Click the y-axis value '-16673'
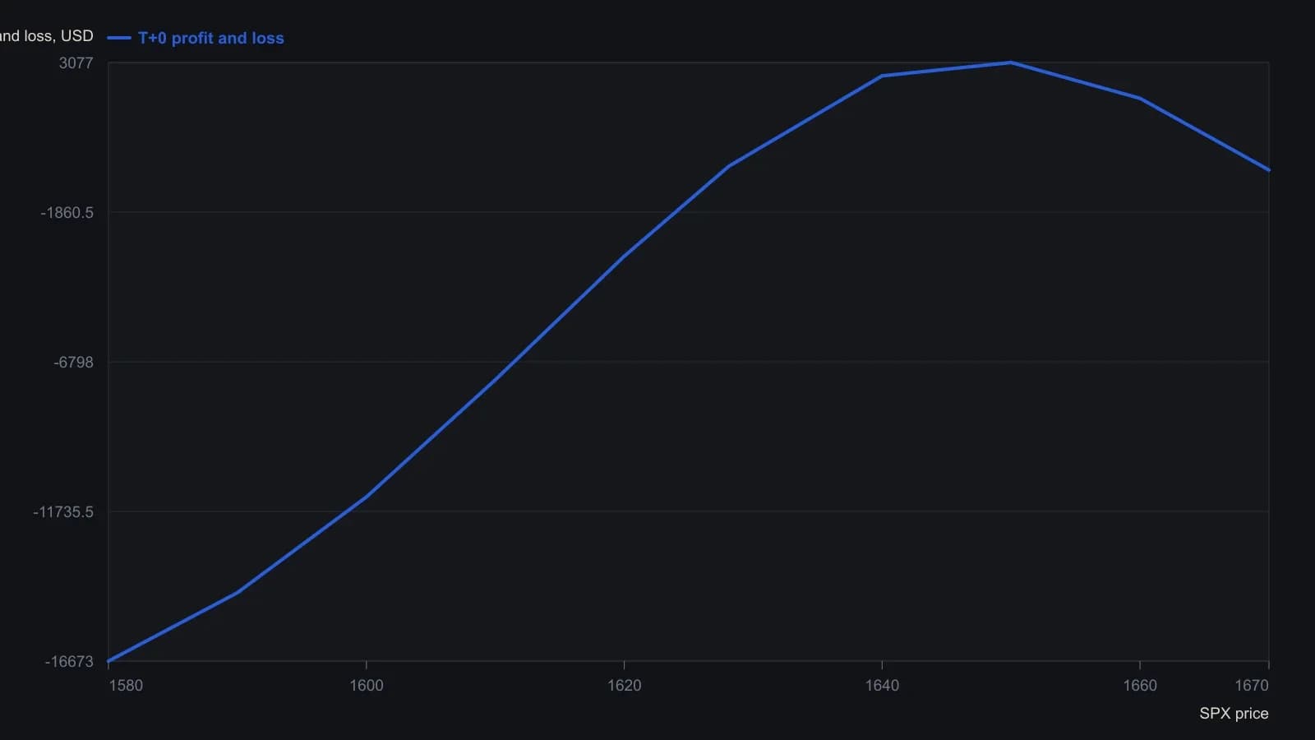 (x=69, y=661)
